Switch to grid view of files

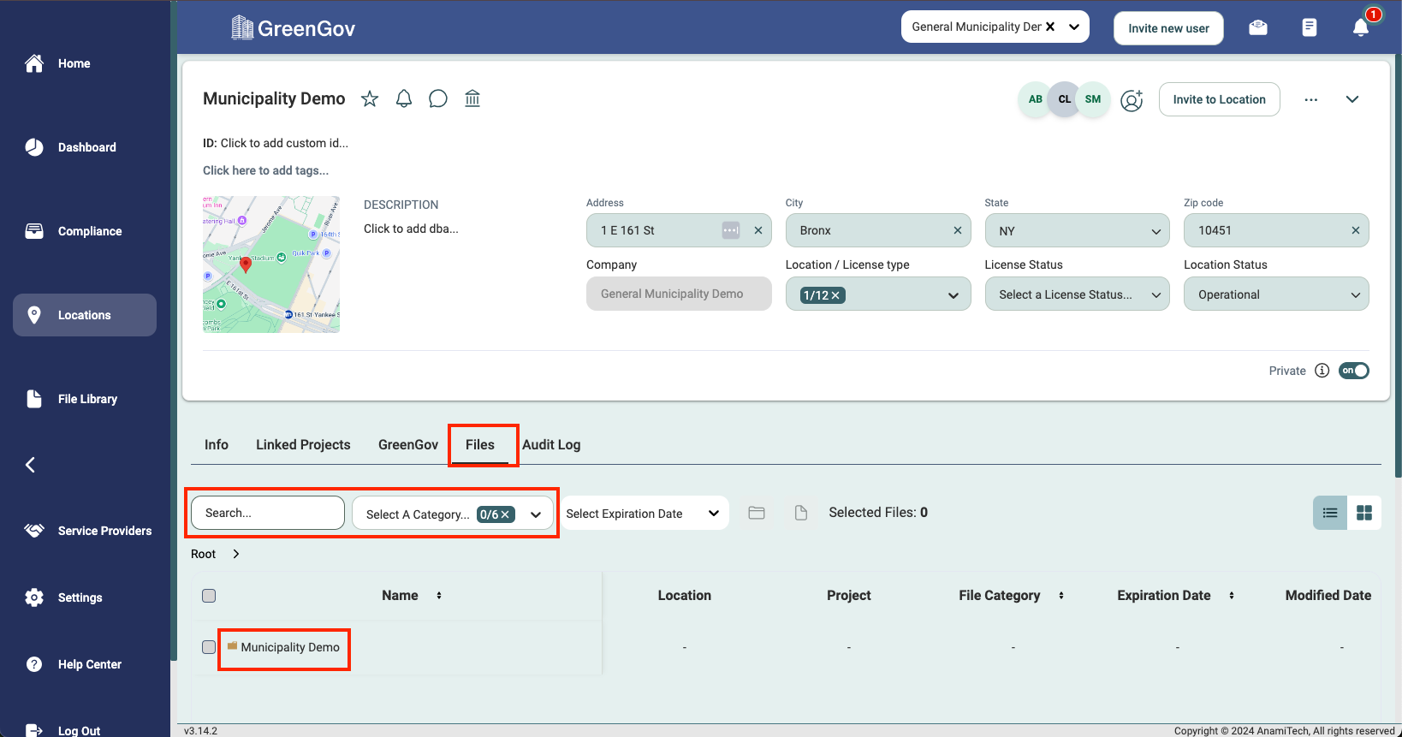[x=1364, y=513]
